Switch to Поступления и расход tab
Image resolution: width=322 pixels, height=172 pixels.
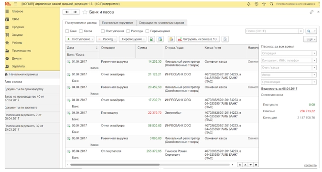[x=81, y=23]
